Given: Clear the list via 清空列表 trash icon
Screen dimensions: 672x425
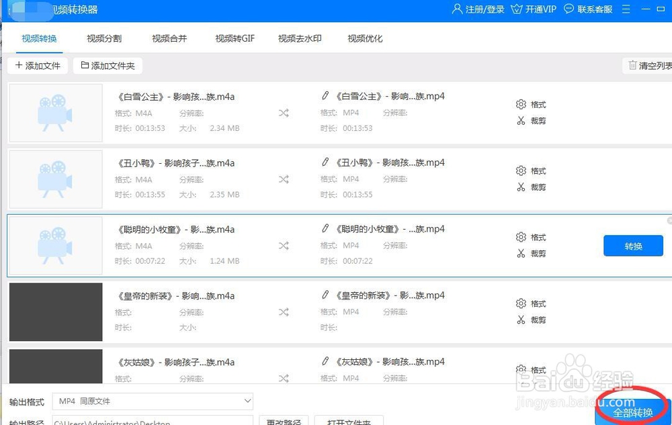Looking at the screenshot, I should [x=632, y=65].
